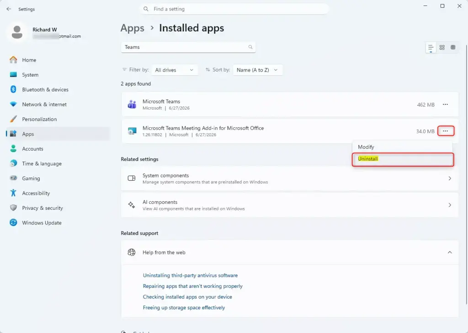The image size is (468, 333).
Task: Open Privacy & security settings
Action: pyautogui.click(x=58, y=208)
